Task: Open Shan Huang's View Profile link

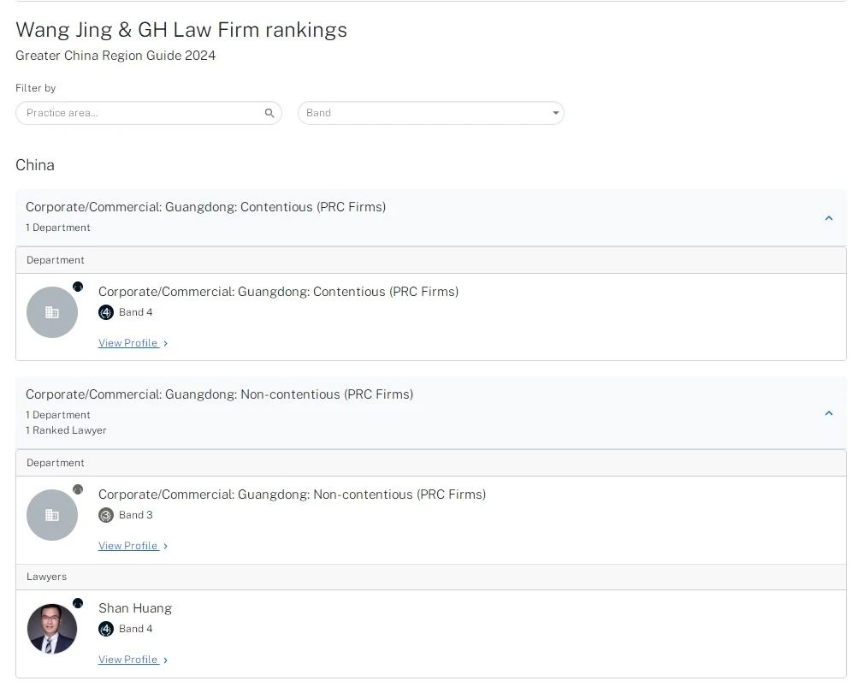Action: tap(133, 660)
